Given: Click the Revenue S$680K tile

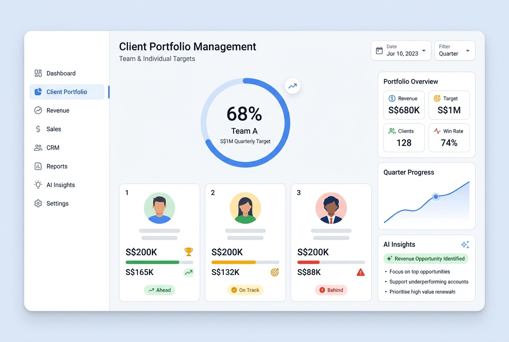Looking at the screenshot, I should [x=404, y=105].
